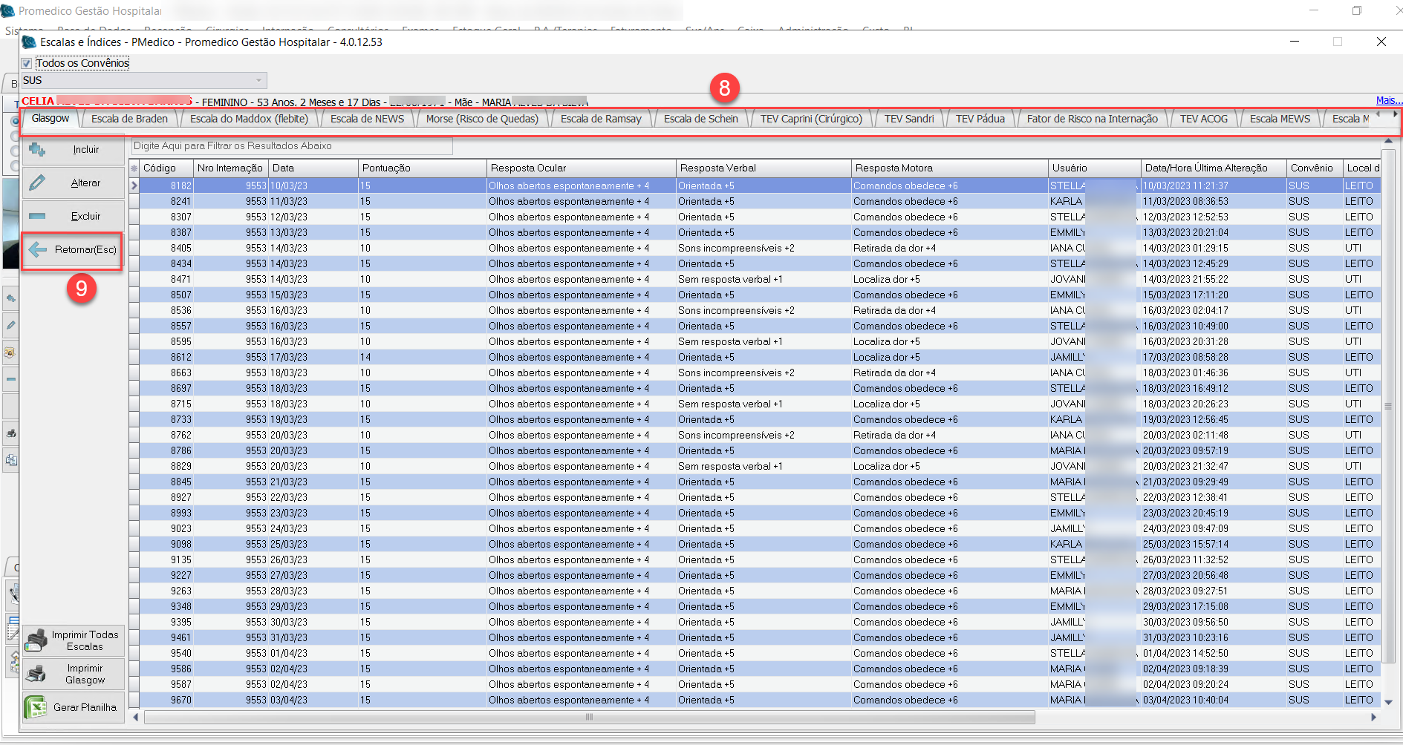Select the row with código 8405
Image resolution: width=1403 pixels, height=745 pixels.
[x=181, y=249]
